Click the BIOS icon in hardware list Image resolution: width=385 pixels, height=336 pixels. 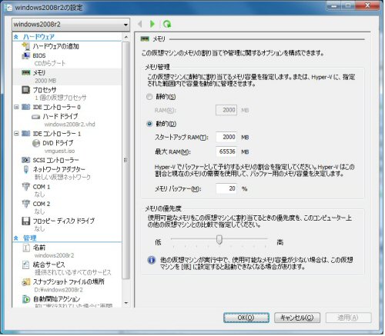pos(25,55)
